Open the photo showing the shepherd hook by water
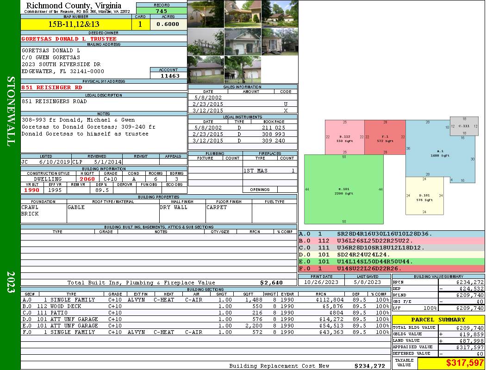Screen dimensions: 486x370 point(206,14)
